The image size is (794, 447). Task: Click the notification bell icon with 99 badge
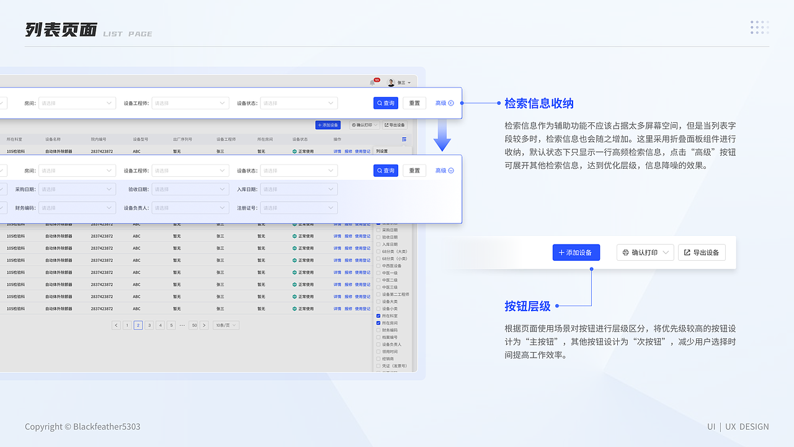372,81
